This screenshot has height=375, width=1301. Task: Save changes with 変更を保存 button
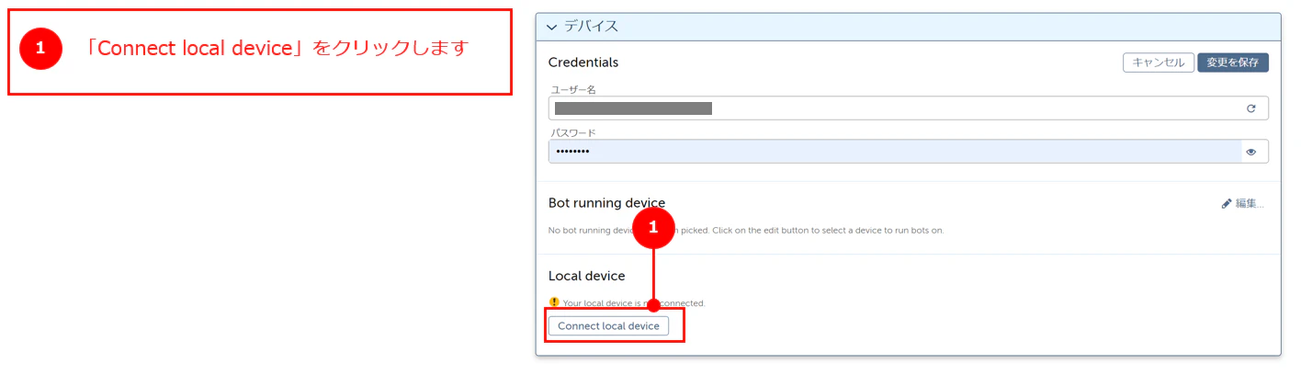1232,62
